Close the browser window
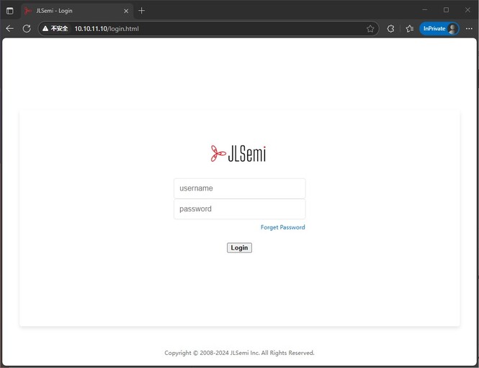The image size is (479, 368). (x=467, y=10)
